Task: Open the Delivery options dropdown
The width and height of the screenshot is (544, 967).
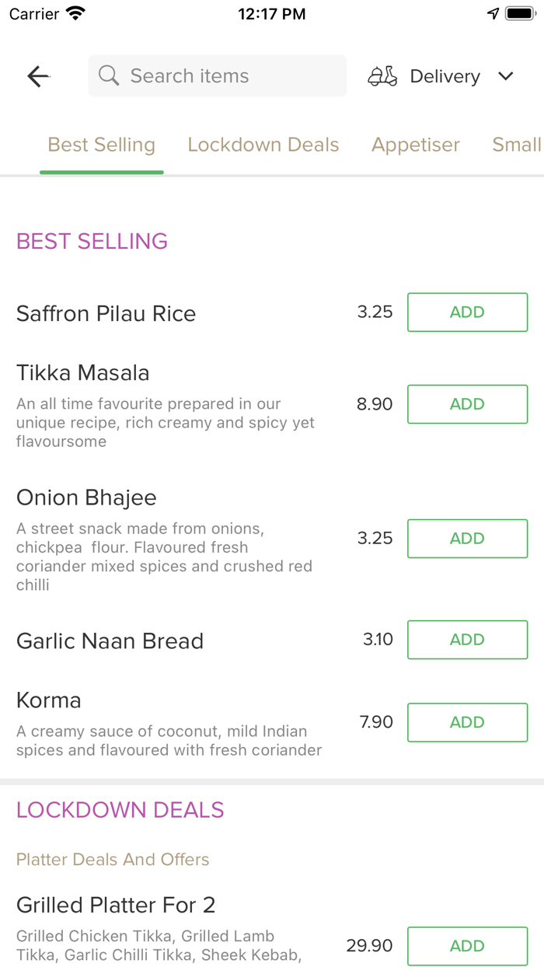Action: pos(504,76)
